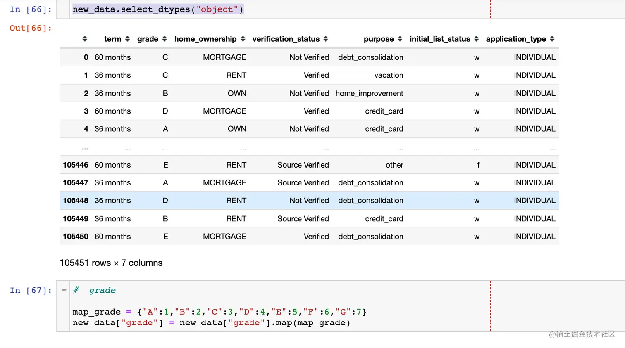This screenshot has height=348, width=625.
Task: Click row index 0
Action: click(x=86, y=57)
